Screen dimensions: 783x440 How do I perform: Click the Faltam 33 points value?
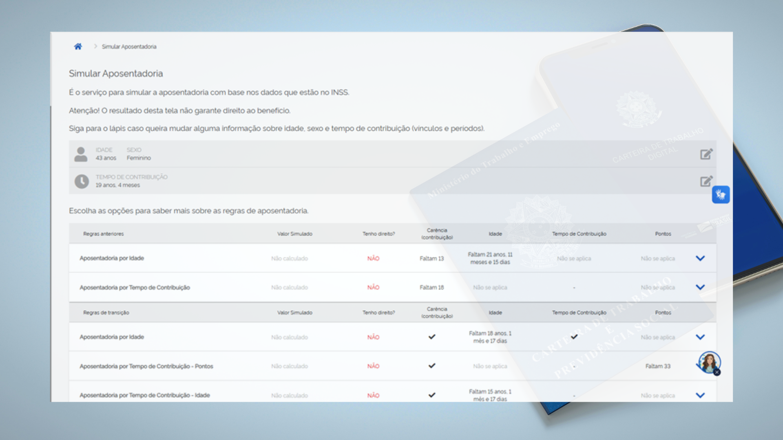(x=658, y=366)
